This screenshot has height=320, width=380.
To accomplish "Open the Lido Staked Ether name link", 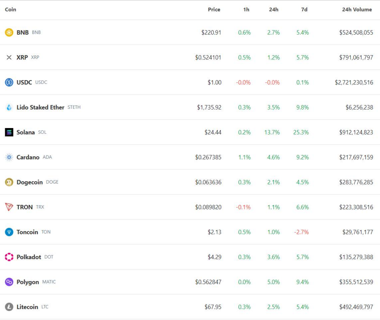I will [40, 107].
